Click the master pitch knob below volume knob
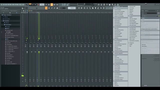Screen dimensions: 160x90 (x=27, y=8)
